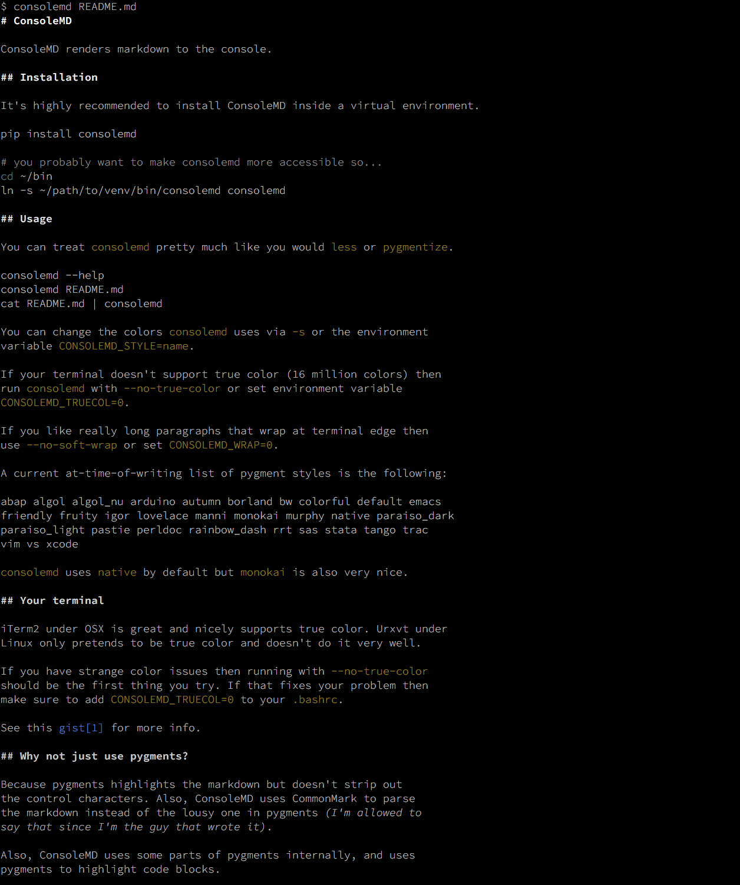
Task: Click the "consolemd --help" code line
Action: point(52,275)
